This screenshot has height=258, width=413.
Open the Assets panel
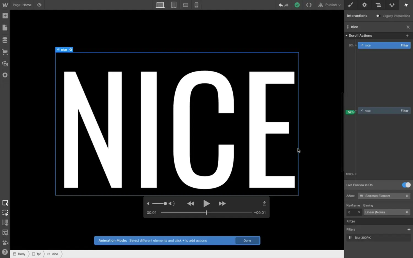pos(5,64)
